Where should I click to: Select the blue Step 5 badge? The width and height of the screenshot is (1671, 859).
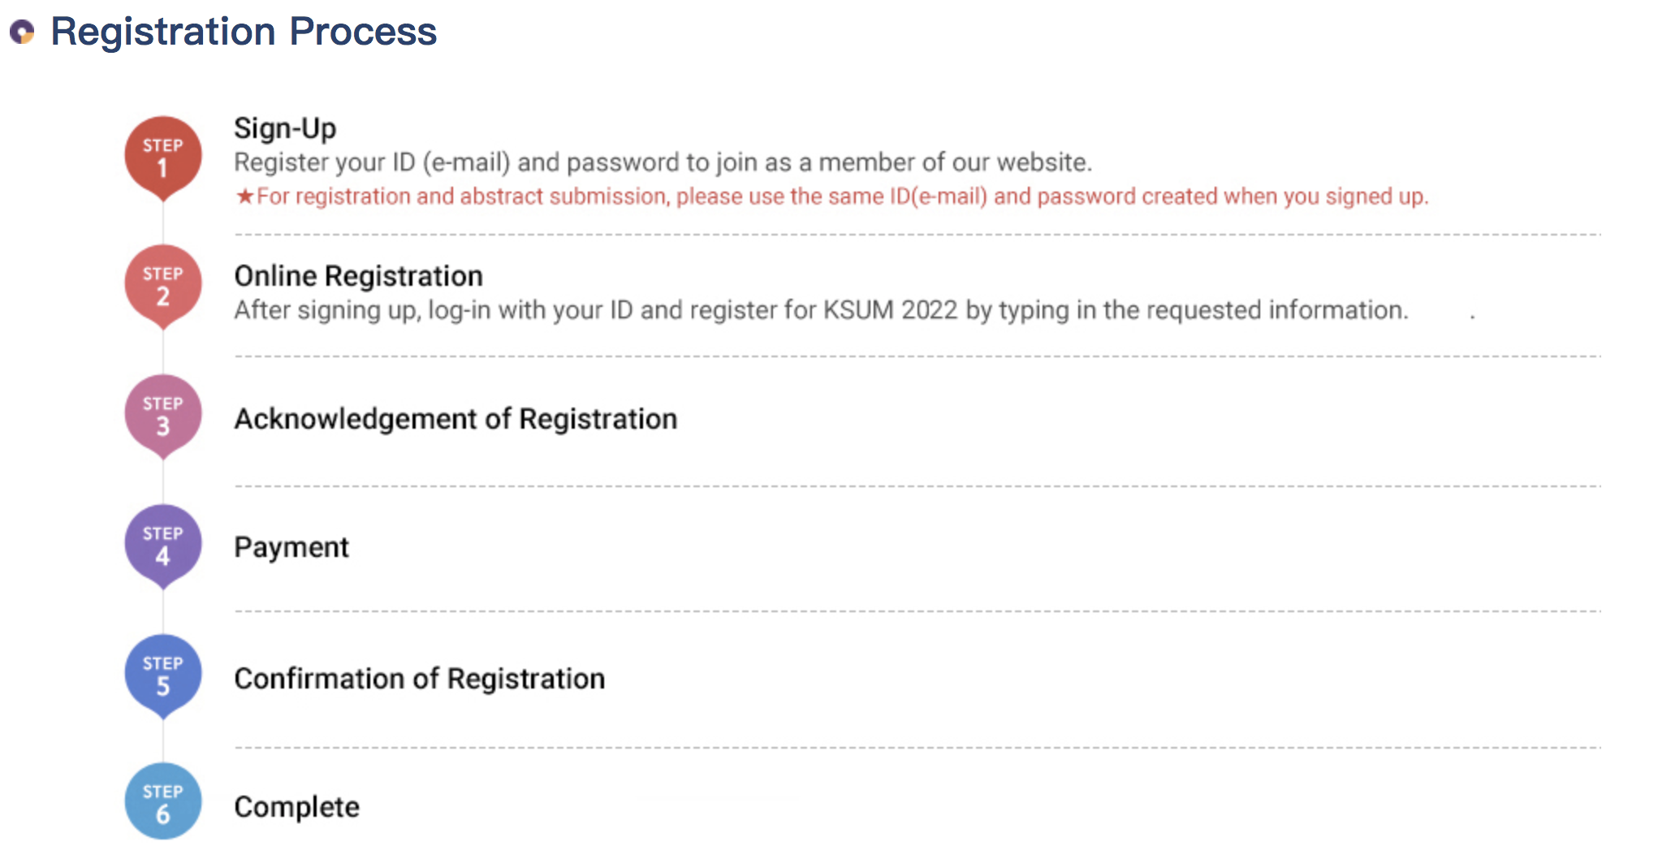(162, 675)
